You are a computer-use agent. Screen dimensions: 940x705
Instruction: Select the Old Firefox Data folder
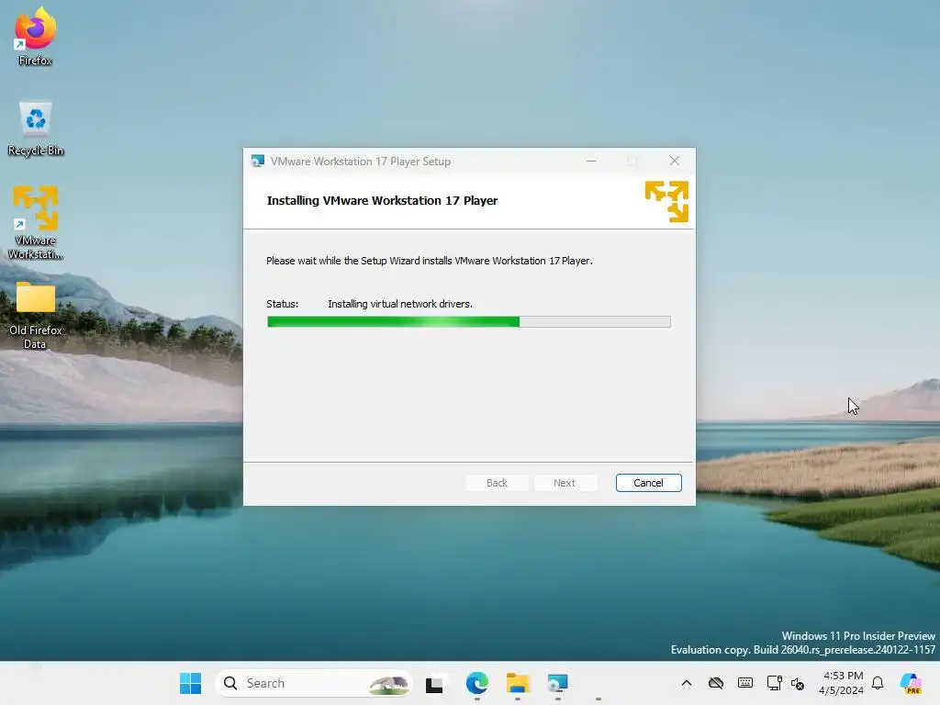coord(36,316)
